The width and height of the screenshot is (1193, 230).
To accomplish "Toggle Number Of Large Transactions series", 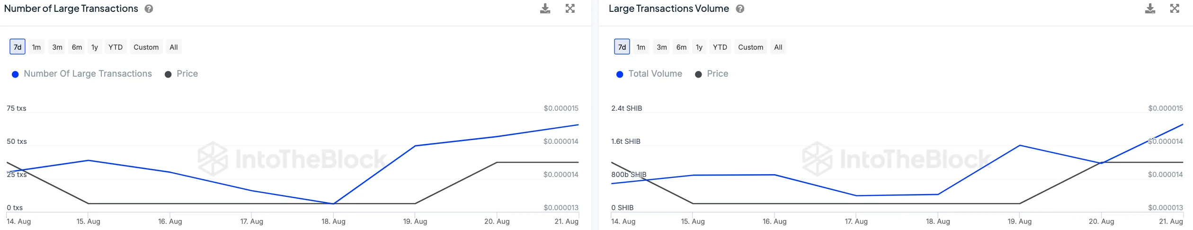I will [88, 74].
